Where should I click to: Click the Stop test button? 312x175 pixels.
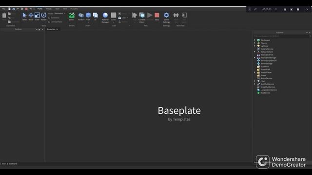point(157,17)
